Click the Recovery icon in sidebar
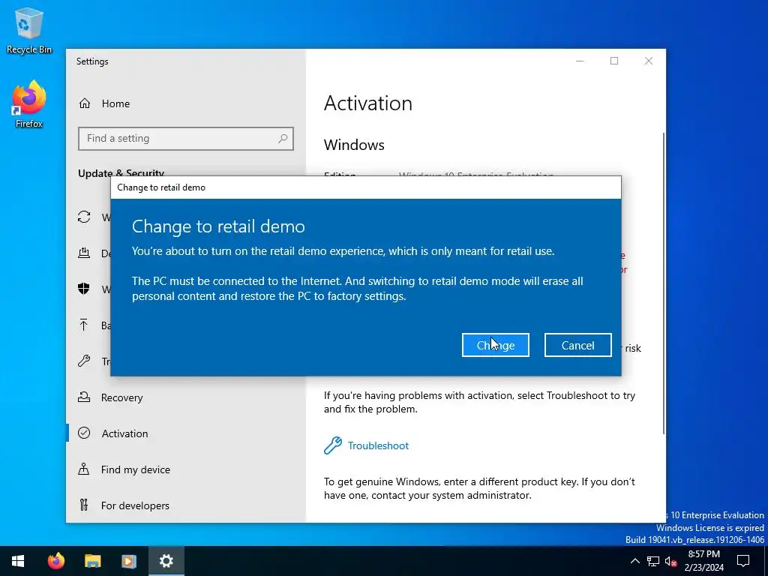 click(x=84, y=397)
